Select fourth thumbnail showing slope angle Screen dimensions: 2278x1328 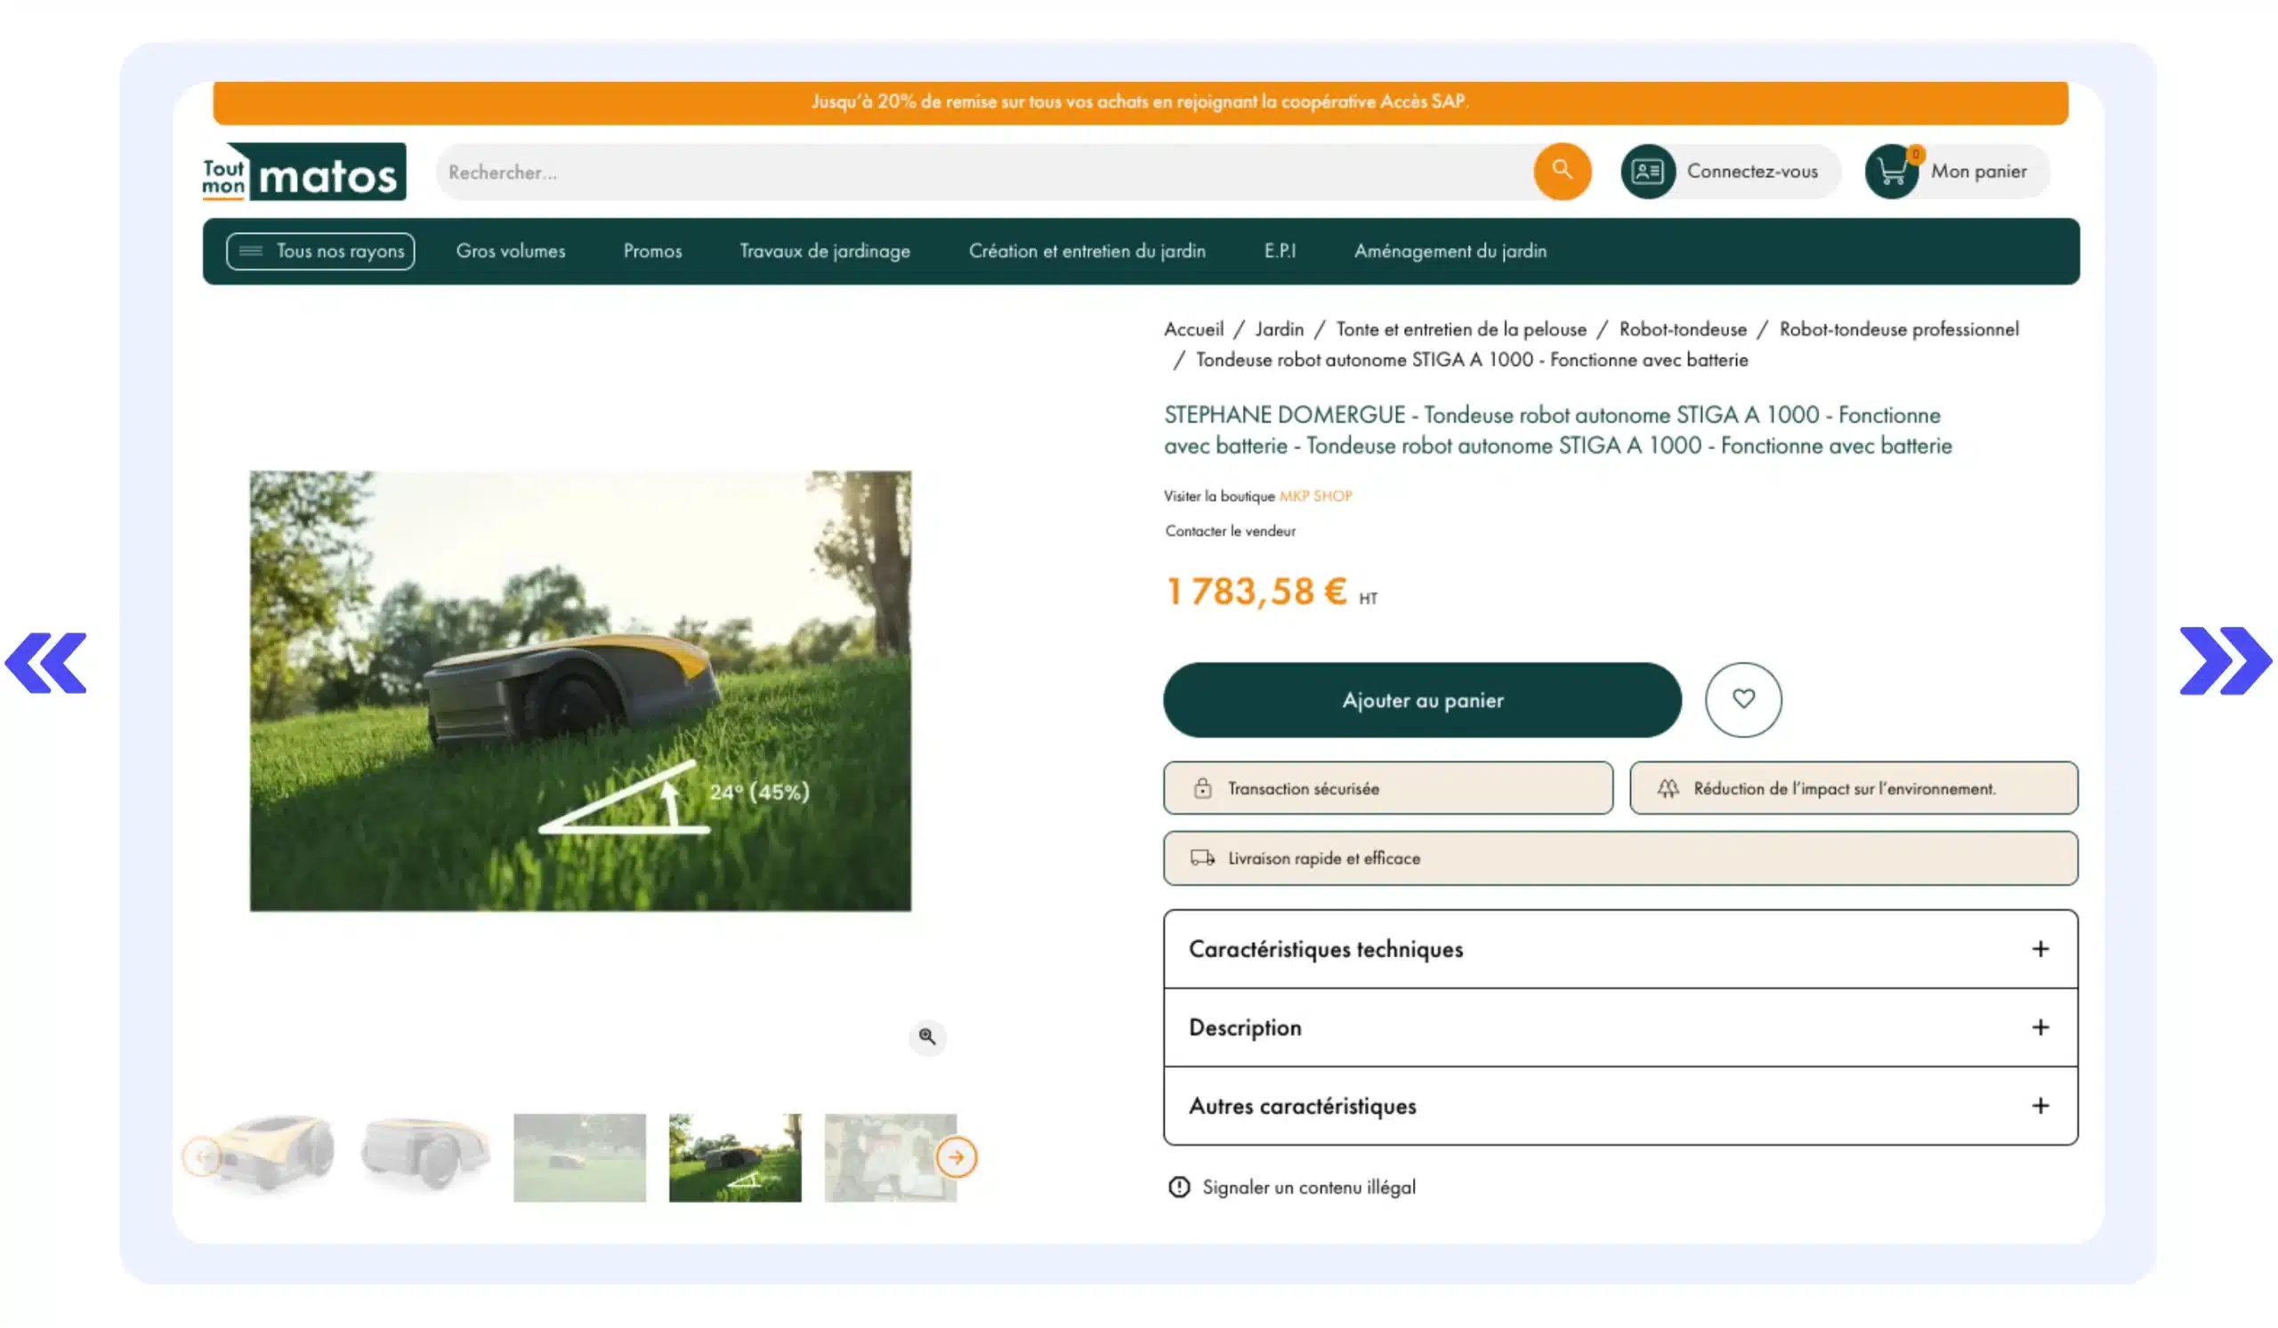735,1156
